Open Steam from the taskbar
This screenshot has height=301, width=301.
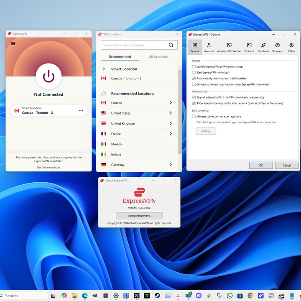[157, 296]
